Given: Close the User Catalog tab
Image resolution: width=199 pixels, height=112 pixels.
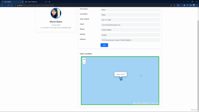Looking at the screenshot, I should click(x=22, y=2).
